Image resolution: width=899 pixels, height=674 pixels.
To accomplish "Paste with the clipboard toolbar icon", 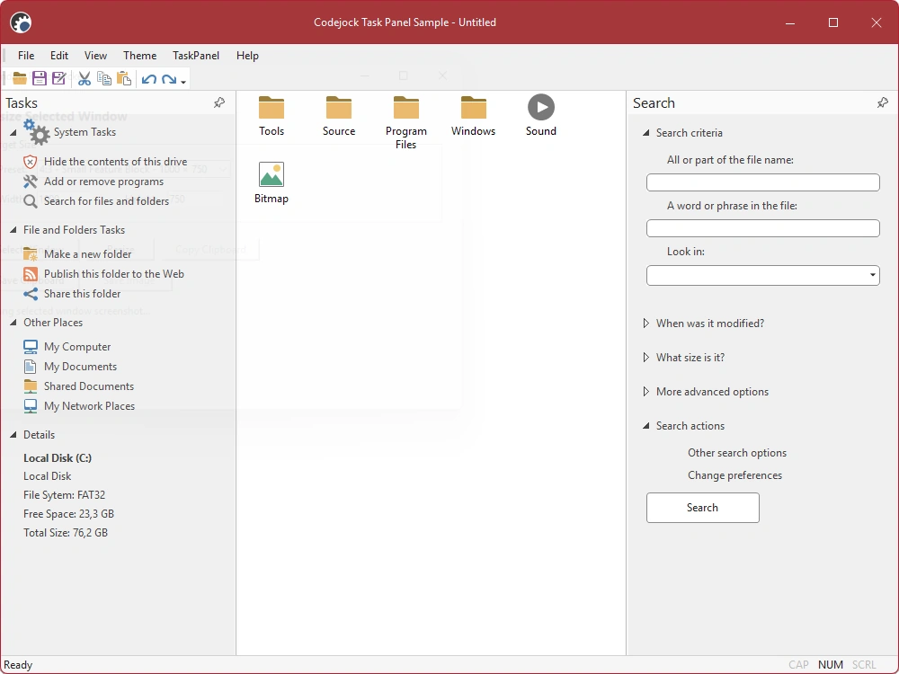I will pos(124,78).
